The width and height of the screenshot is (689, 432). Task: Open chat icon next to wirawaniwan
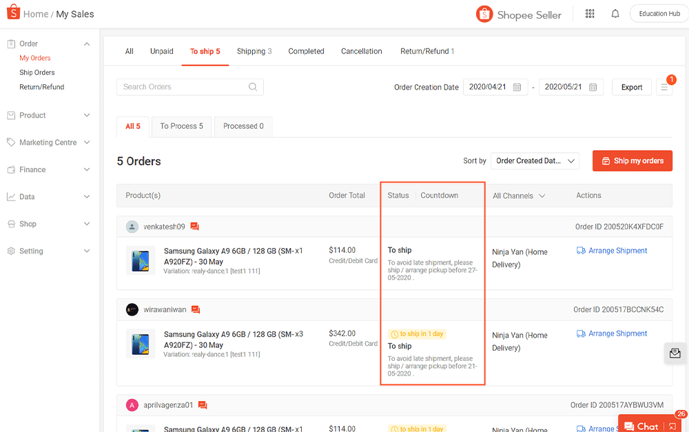click(x=196, y=310)
